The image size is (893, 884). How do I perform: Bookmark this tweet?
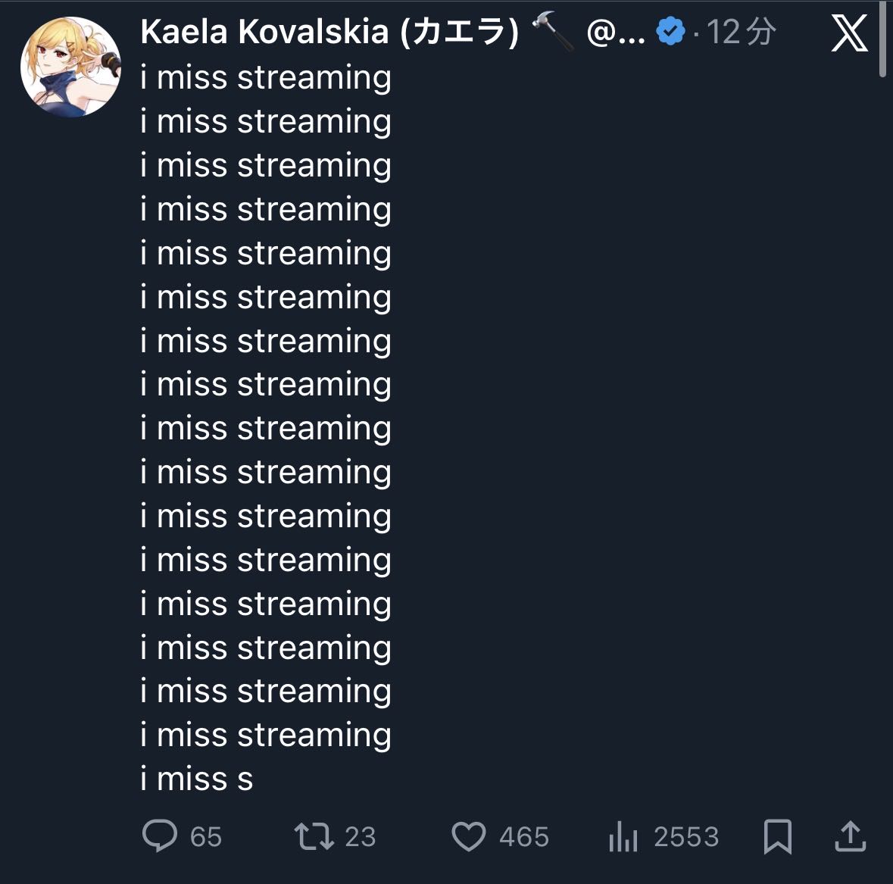(x=778, y=836)
